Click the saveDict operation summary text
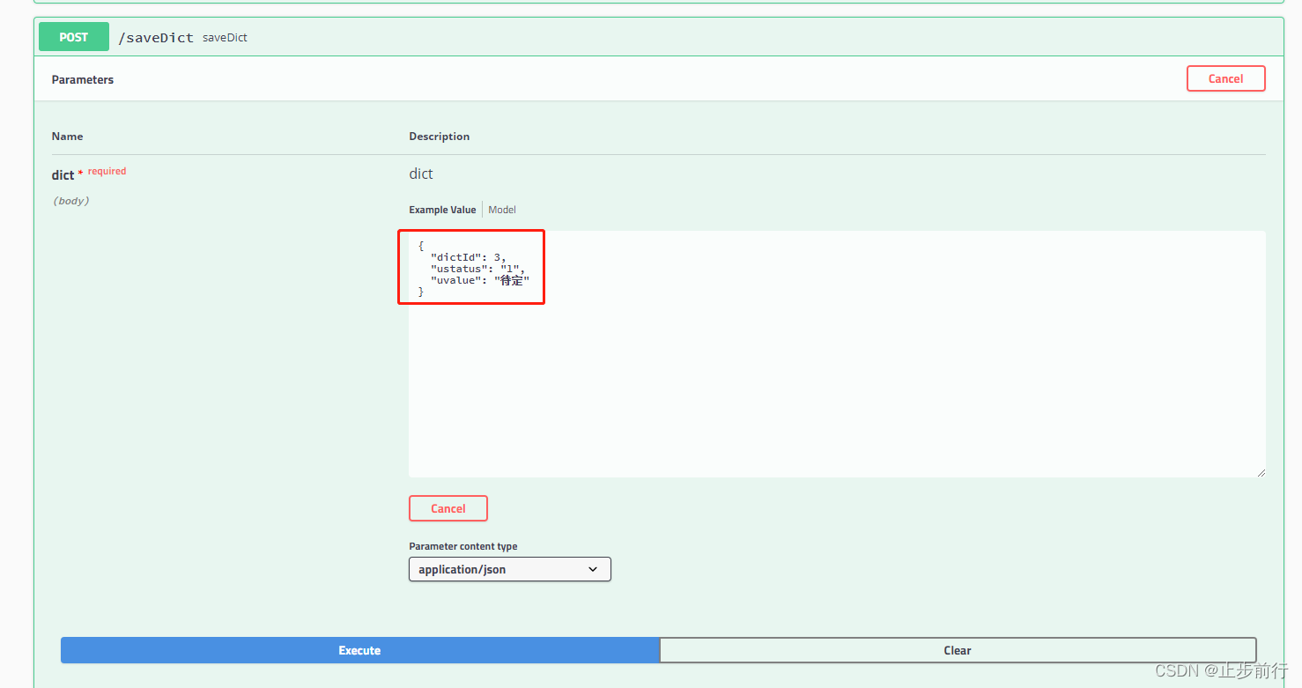The width and height of the screenshot is (1302, 688). coord(225,38)
